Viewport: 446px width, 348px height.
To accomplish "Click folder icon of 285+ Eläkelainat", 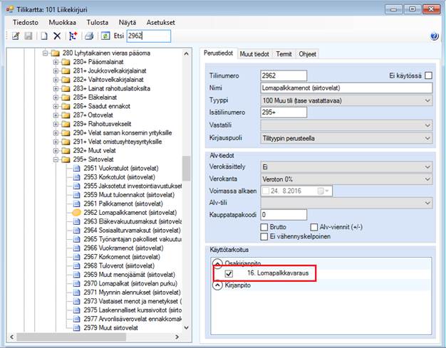I will (66, 97).
